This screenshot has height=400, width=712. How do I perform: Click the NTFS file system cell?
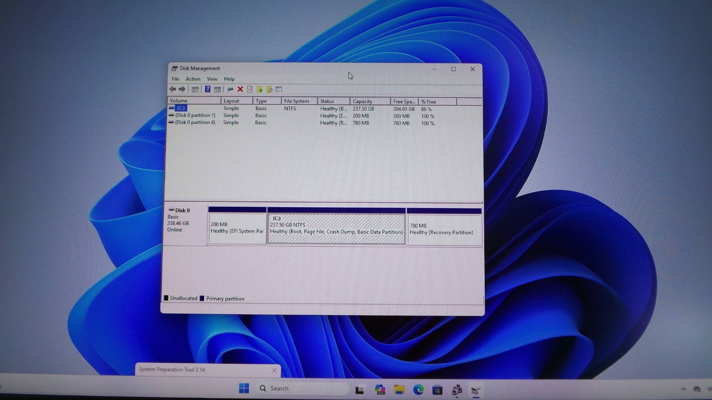pyautogui.click(x=290, y=108)
